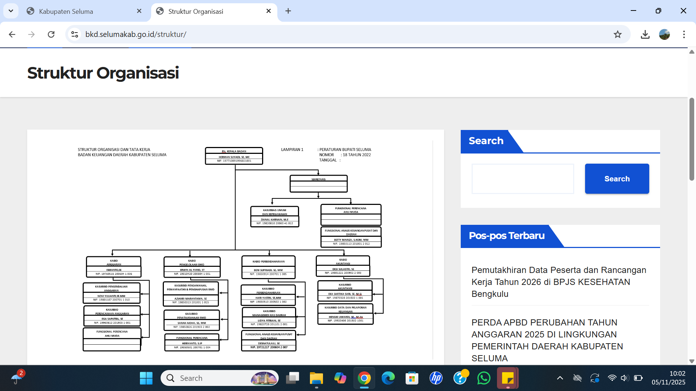Click the browser reload icon
Screen dimensions: 696x391
click(x=51, y=34)
